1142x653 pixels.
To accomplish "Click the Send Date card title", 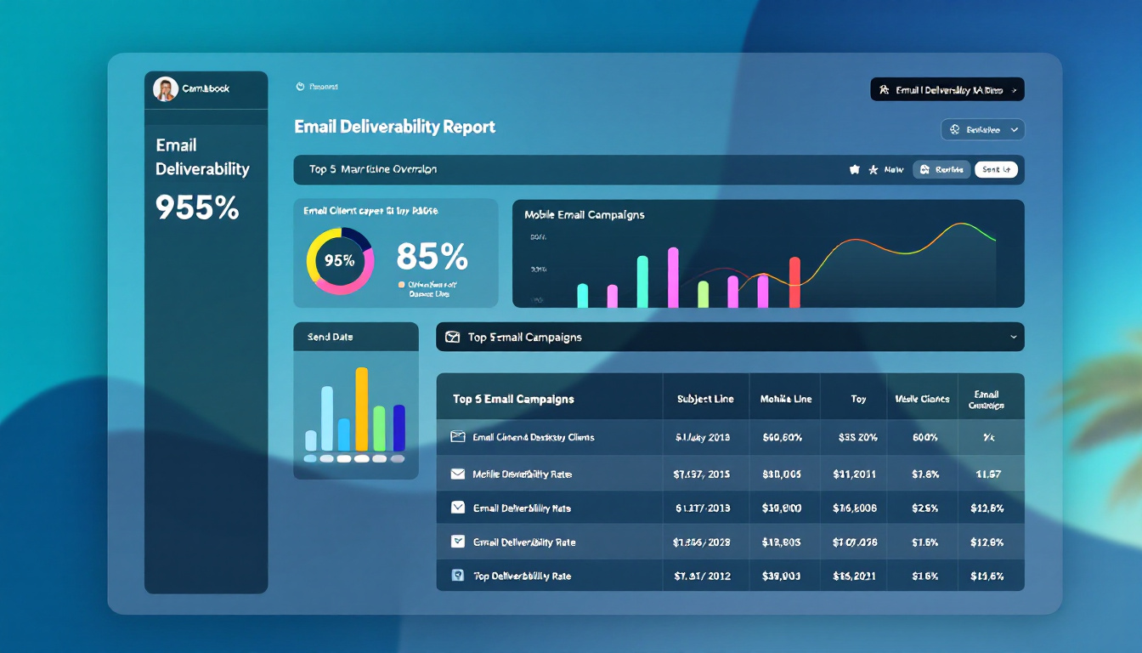I will click(330, 337).
